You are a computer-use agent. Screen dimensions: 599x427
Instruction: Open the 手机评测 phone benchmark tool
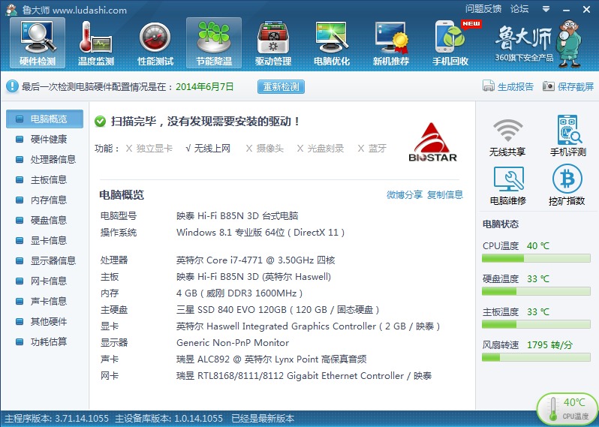tap(568, 136)
